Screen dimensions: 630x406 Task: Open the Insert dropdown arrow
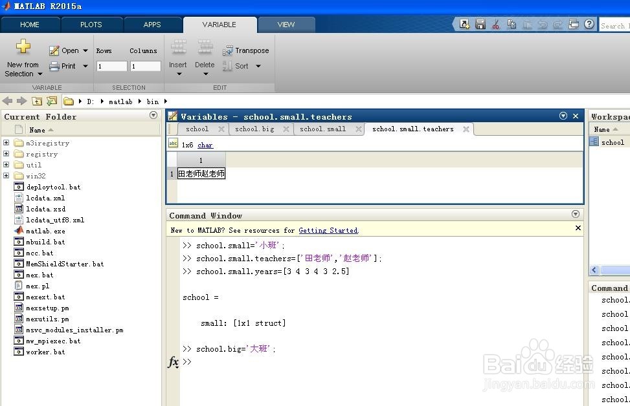point(179,74)
